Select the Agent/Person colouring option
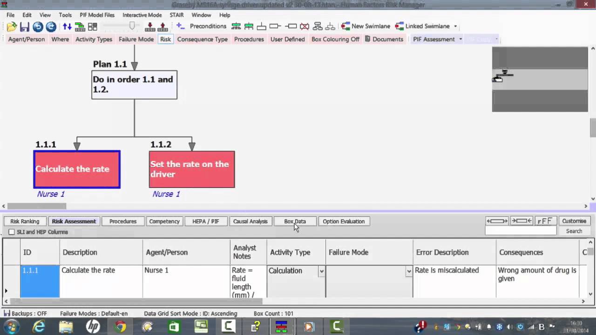 coord(27,39)
